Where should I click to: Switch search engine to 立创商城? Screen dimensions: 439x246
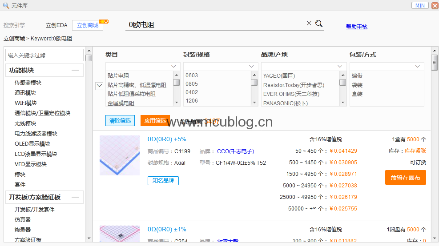(88, 25)
